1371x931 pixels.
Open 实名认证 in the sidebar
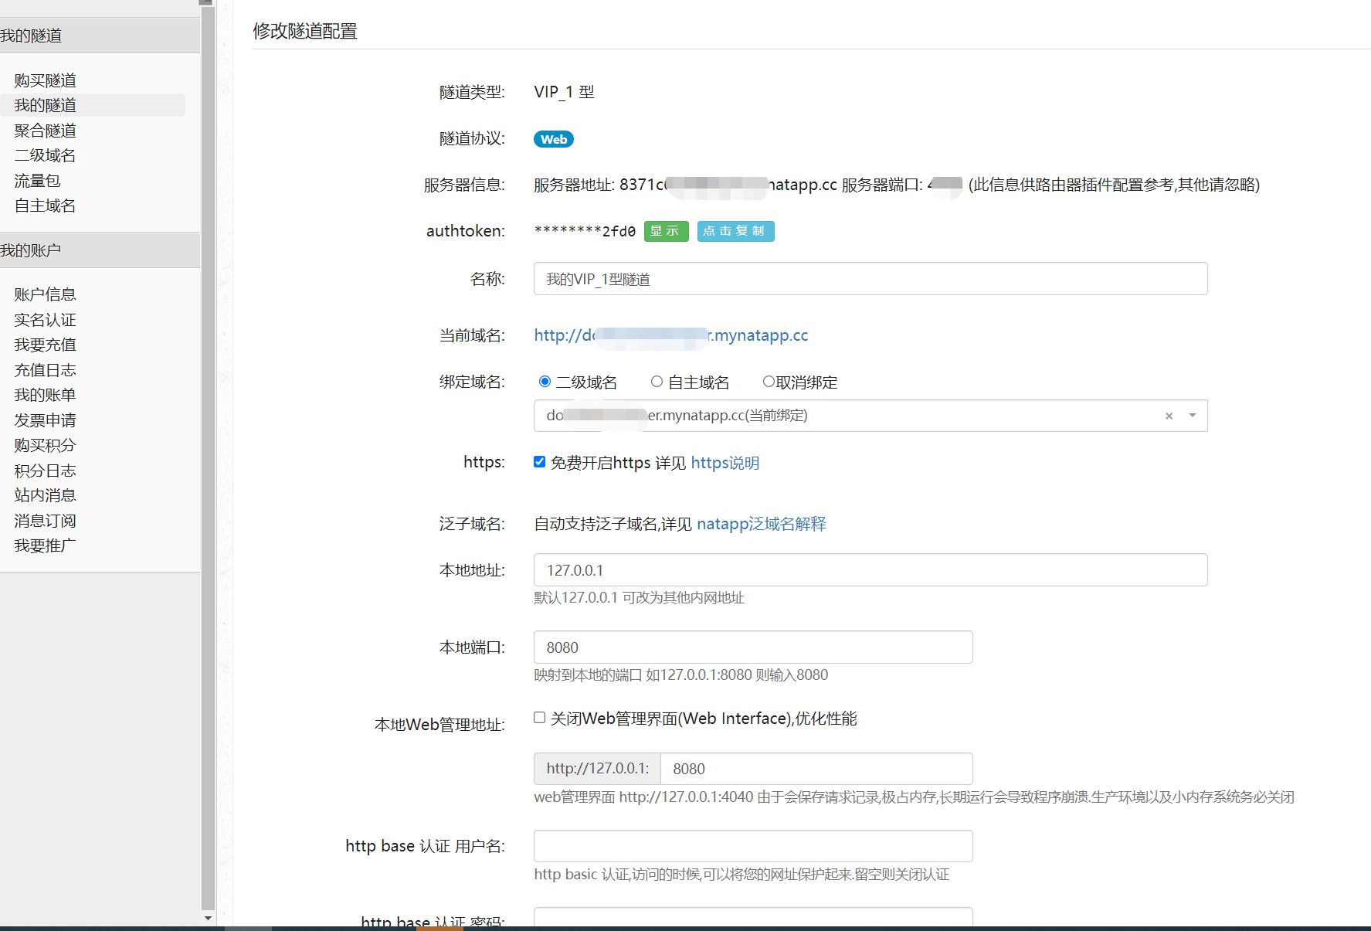[45, 320]
